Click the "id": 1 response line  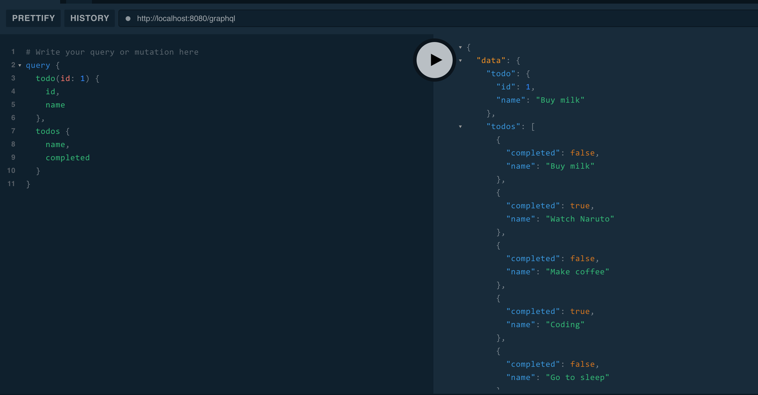[515, 87]
